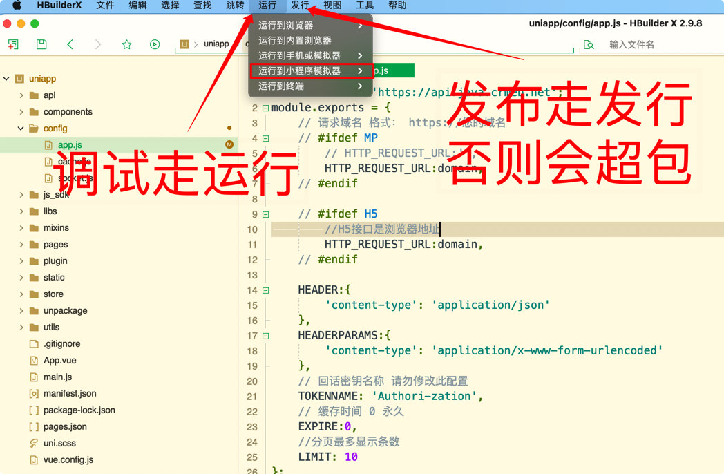Viewport: 724px width, 474px height.
Task: Expand the store folder chevron
Action: (x=21, y=294)
